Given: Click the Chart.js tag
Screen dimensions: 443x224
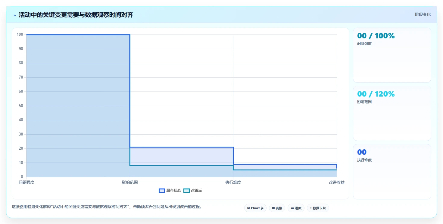Looking at the screenshot, I should click(x=255, y=208).
